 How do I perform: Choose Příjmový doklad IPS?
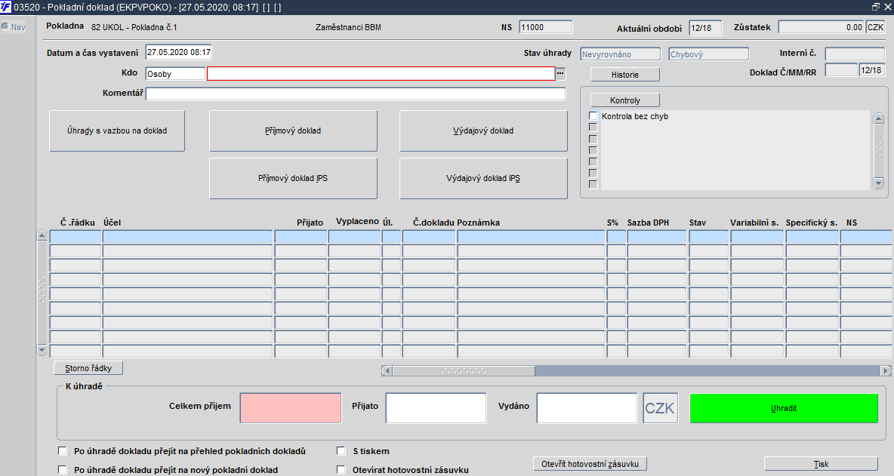pyautogui.click(x=293, y=179)
